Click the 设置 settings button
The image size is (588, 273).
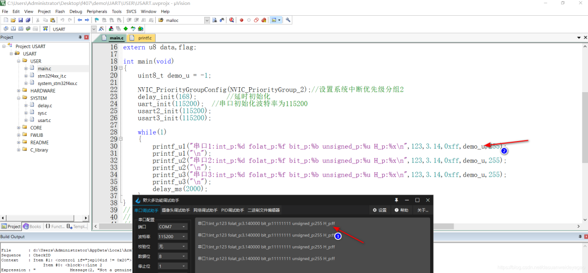[x=379, y=210]
